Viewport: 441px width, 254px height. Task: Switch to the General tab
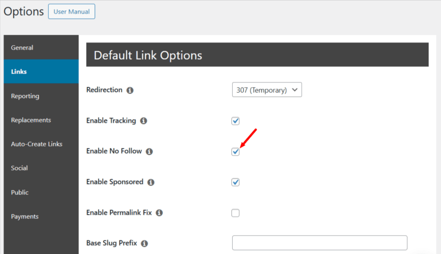(x=22, y=48)
